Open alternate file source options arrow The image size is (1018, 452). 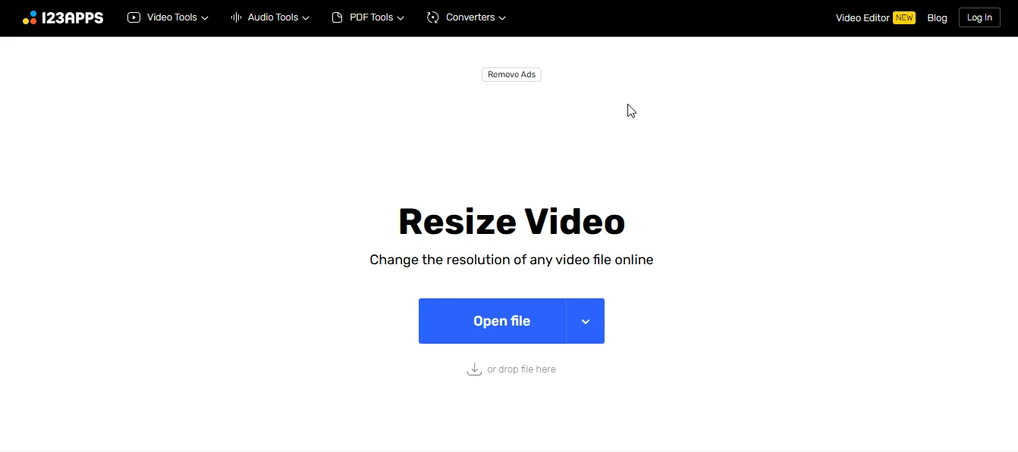tap(585, 321)
